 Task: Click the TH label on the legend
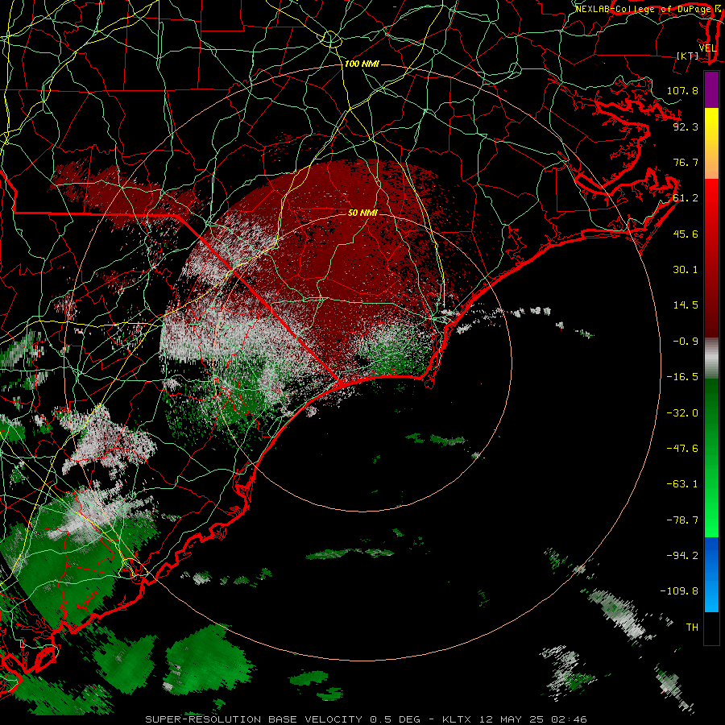click(692, 628)
